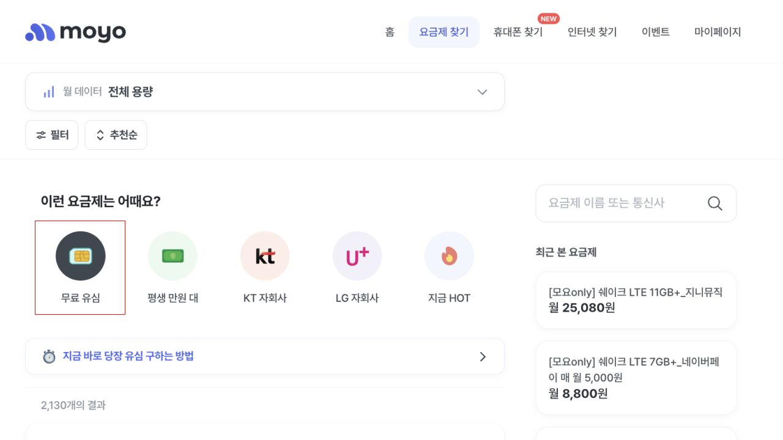Open the 마이페이지 menu item
This screenshot has height=440, width=783.
(x=718, y=32)
